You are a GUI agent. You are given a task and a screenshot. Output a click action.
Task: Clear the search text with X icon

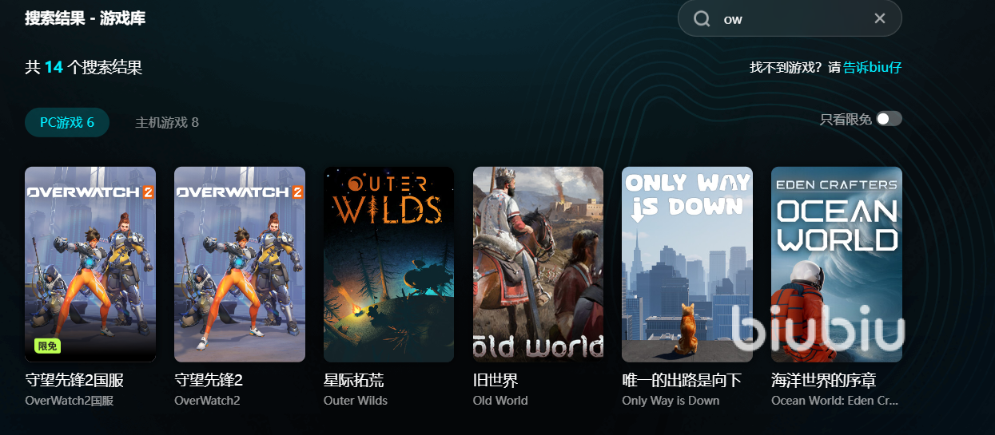[880, 18]
